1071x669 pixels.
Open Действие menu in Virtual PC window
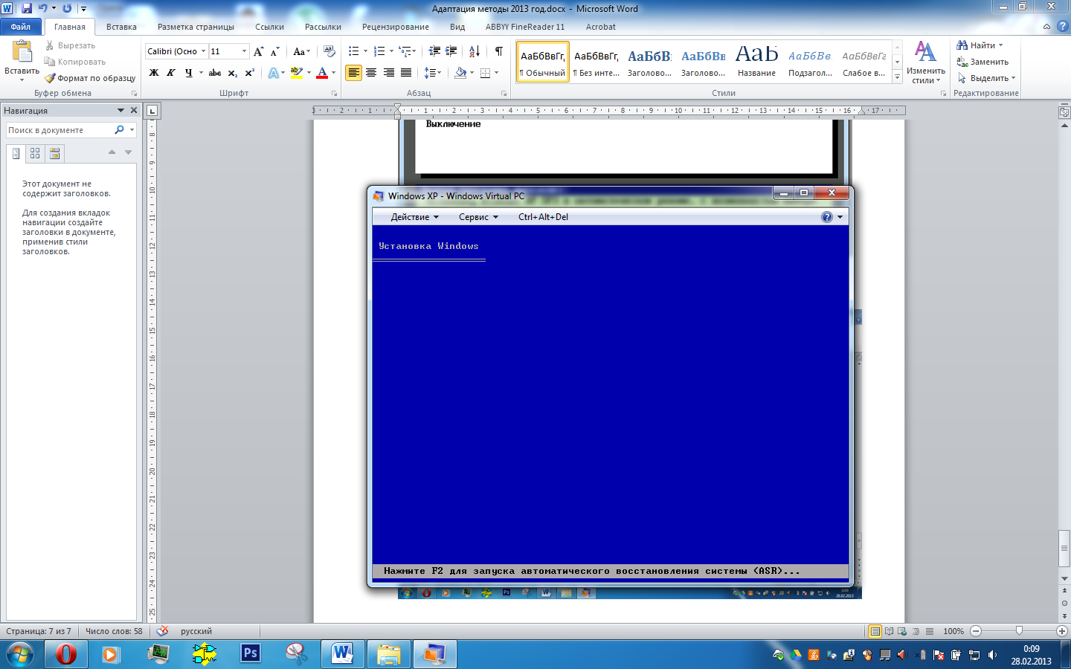click(414, 217)
